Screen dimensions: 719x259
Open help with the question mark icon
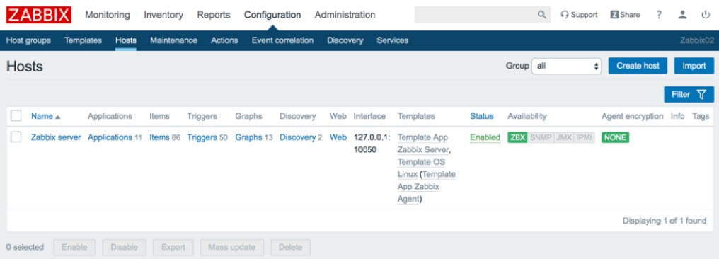point(658,15)
